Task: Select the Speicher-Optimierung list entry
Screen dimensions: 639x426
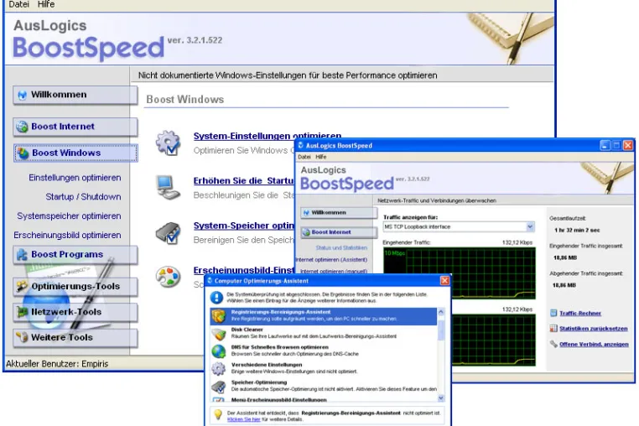Action: [x=323, y=386]
